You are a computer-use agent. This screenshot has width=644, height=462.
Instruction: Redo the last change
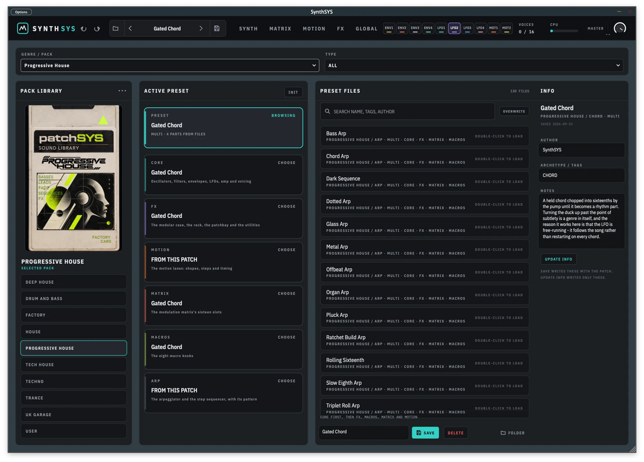click(97, 28)
